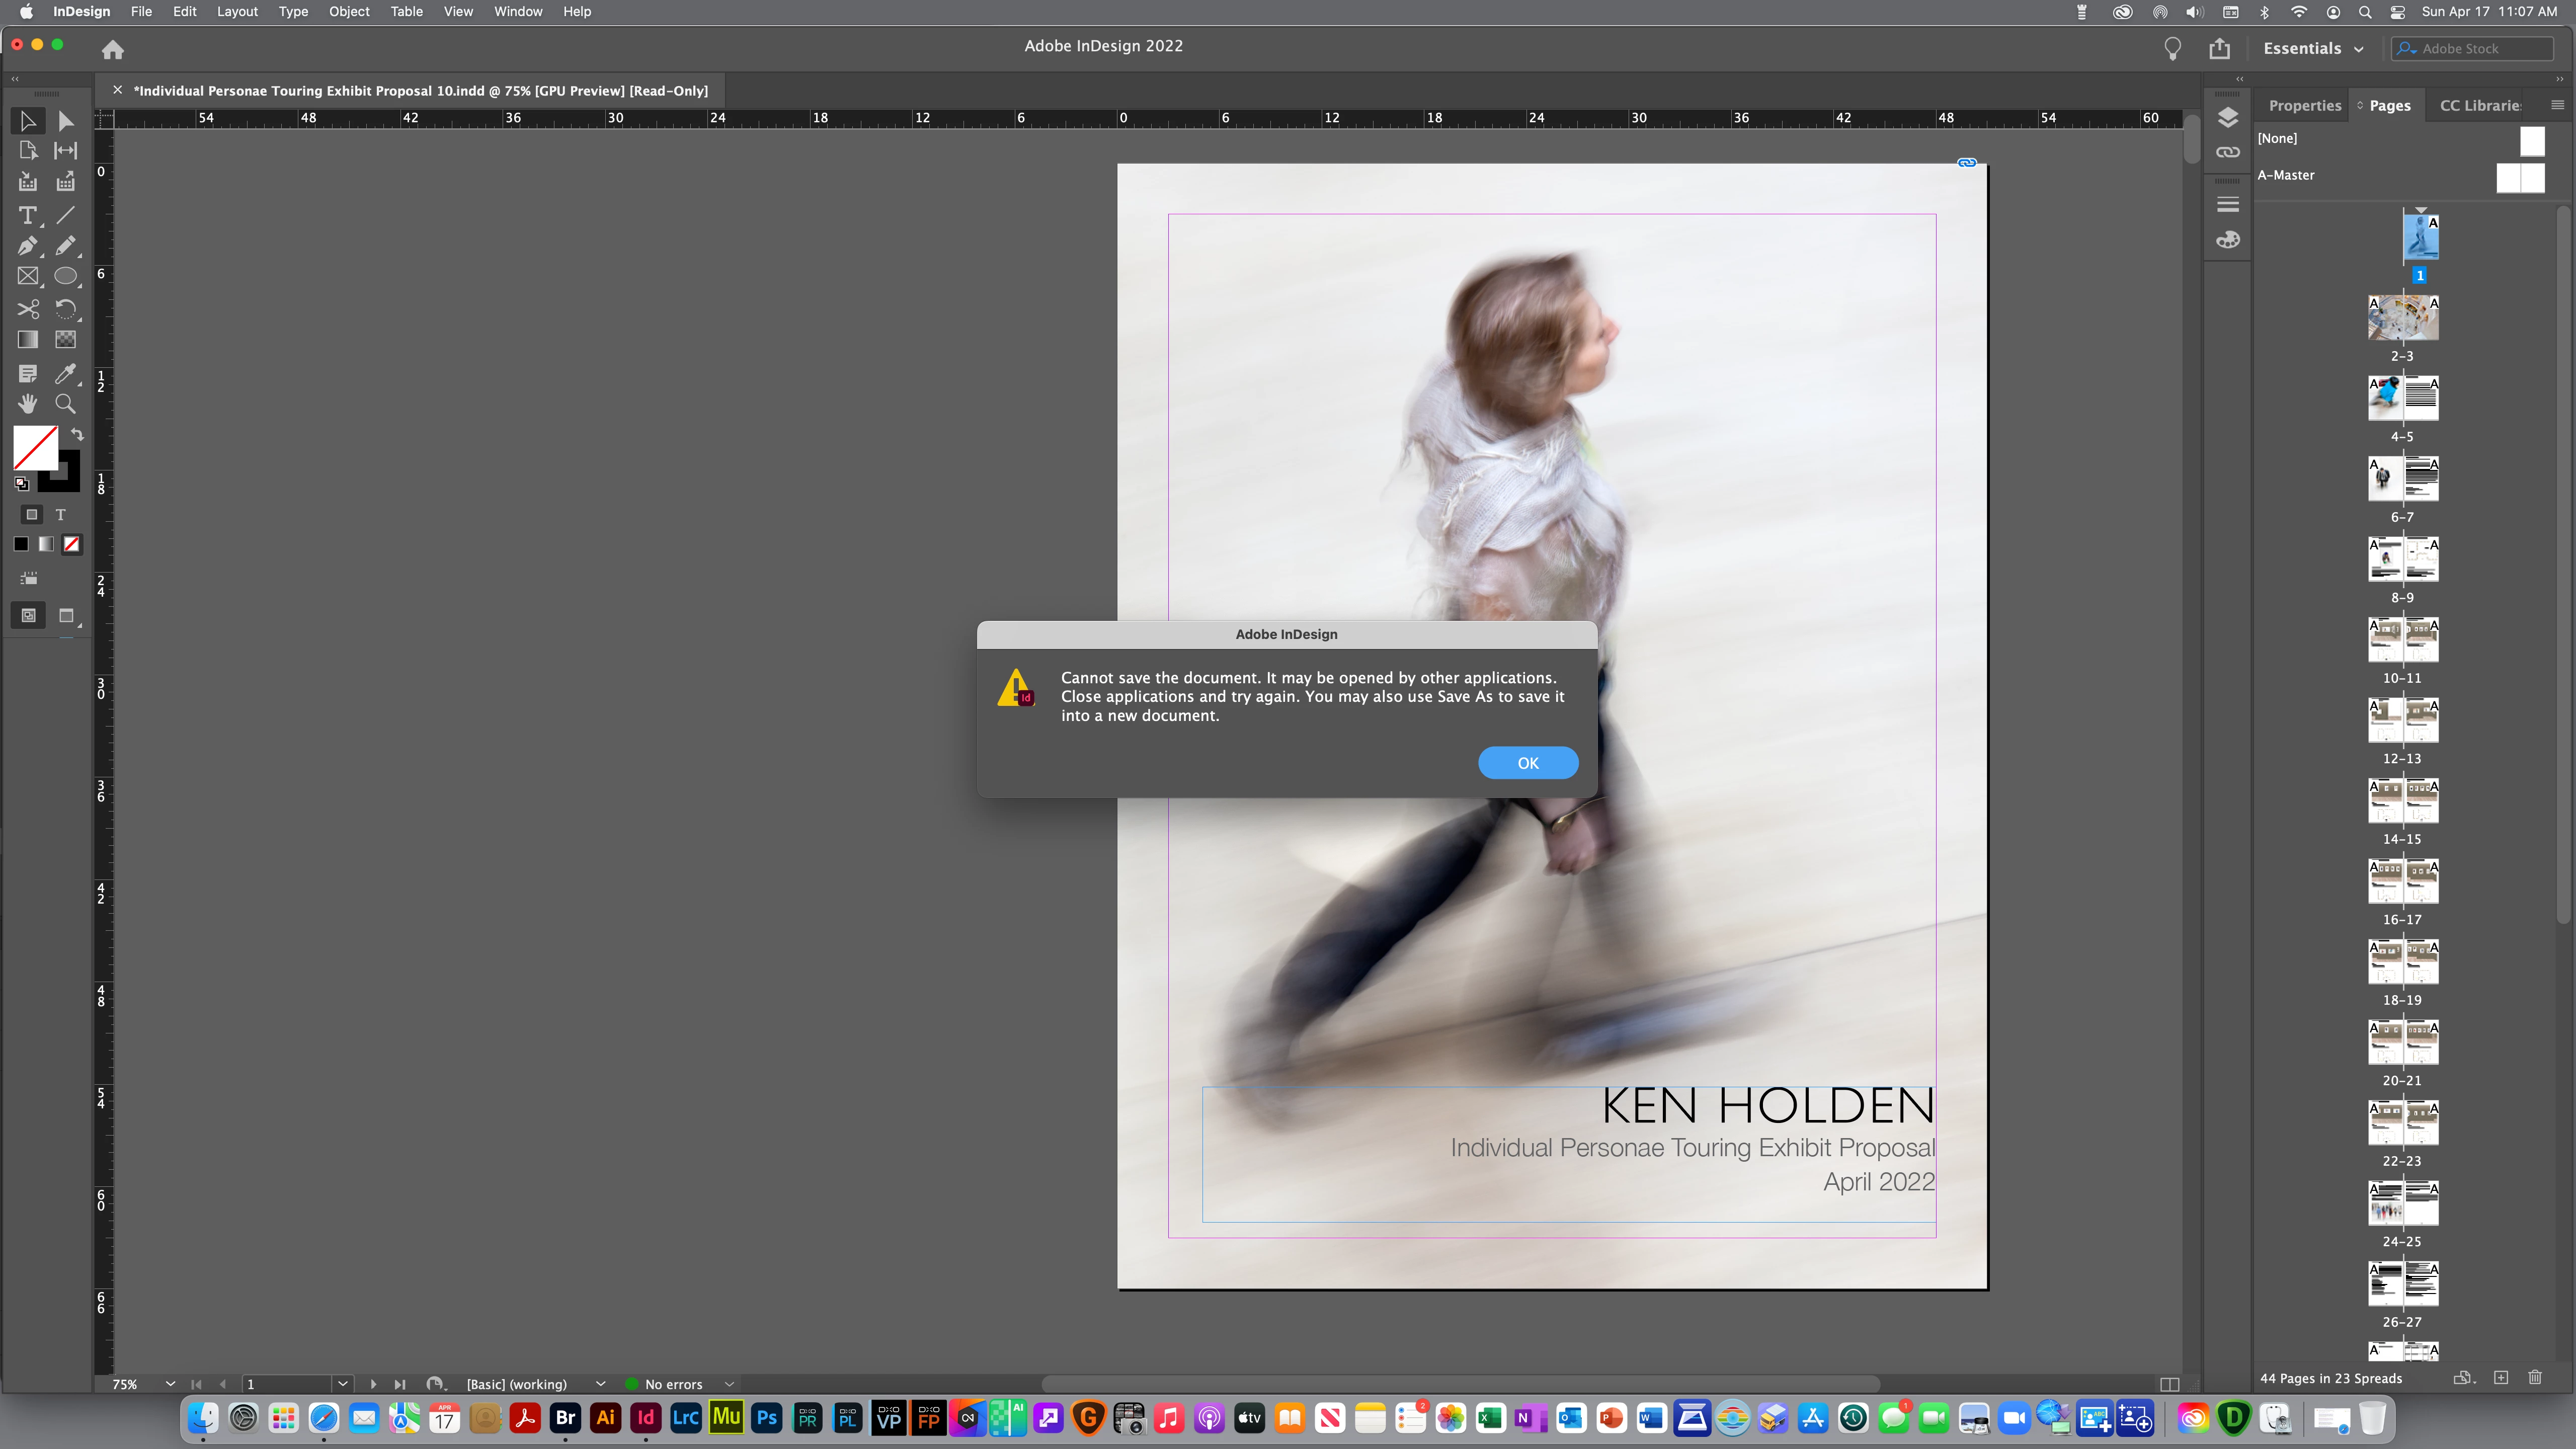2576x1449 pixels.
Task: Select the Scissors tool
Action: [x=27, y=309]
